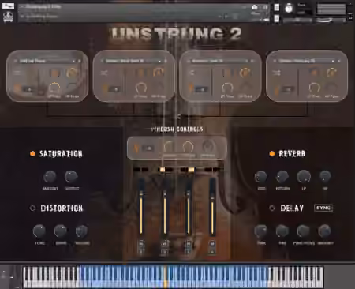The image size is (355, 289).
Task: Click the first knob in Whoosh Controls
Action: (169, 147)
